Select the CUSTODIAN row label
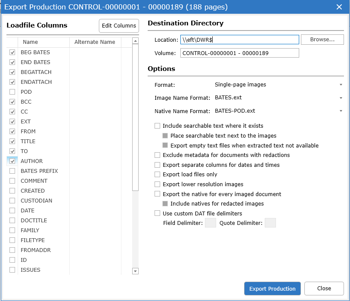Image resolution: width=350 pixels, height=301 pixels. coord(37,201)
